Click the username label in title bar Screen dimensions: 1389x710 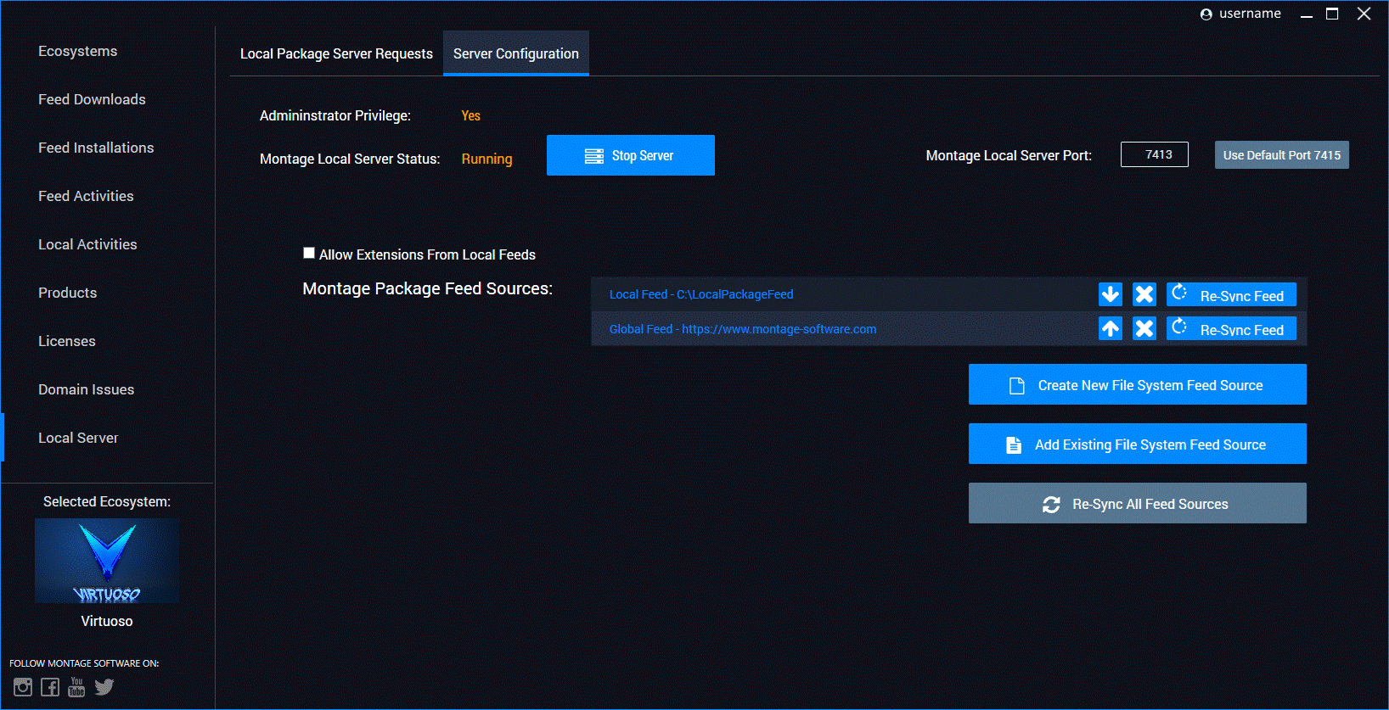point(1250,14)
